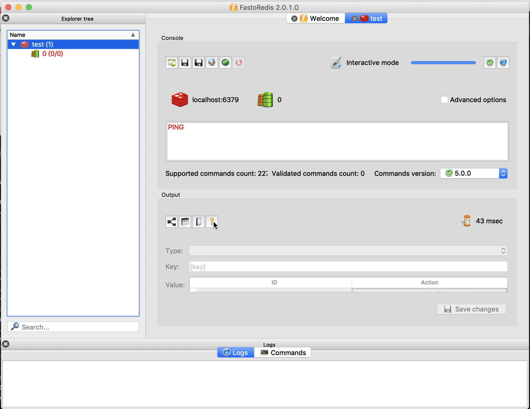Click the load file icon in Console toolbar
The image size is (530, 409).
172,62
